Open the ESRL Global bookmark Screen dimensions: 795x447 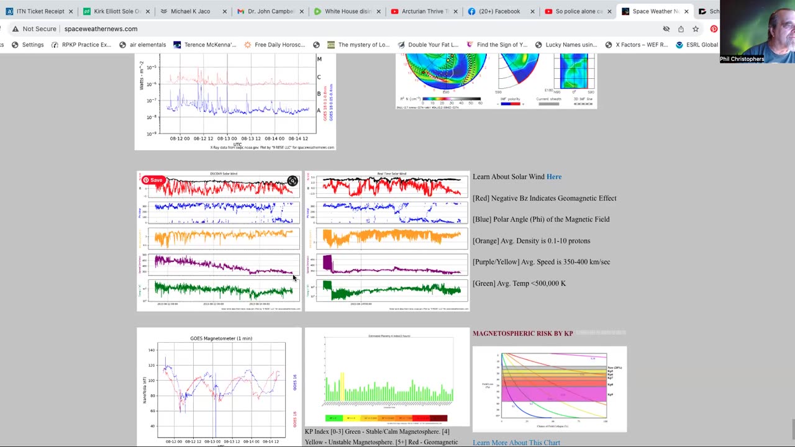tap(697, 45)
